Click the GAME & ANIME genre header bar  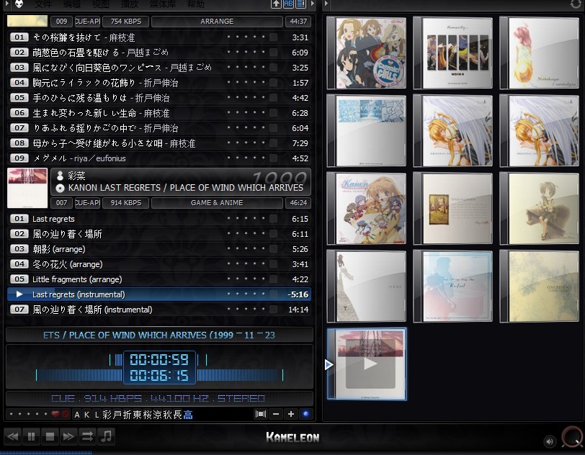[x=217, y=202]
